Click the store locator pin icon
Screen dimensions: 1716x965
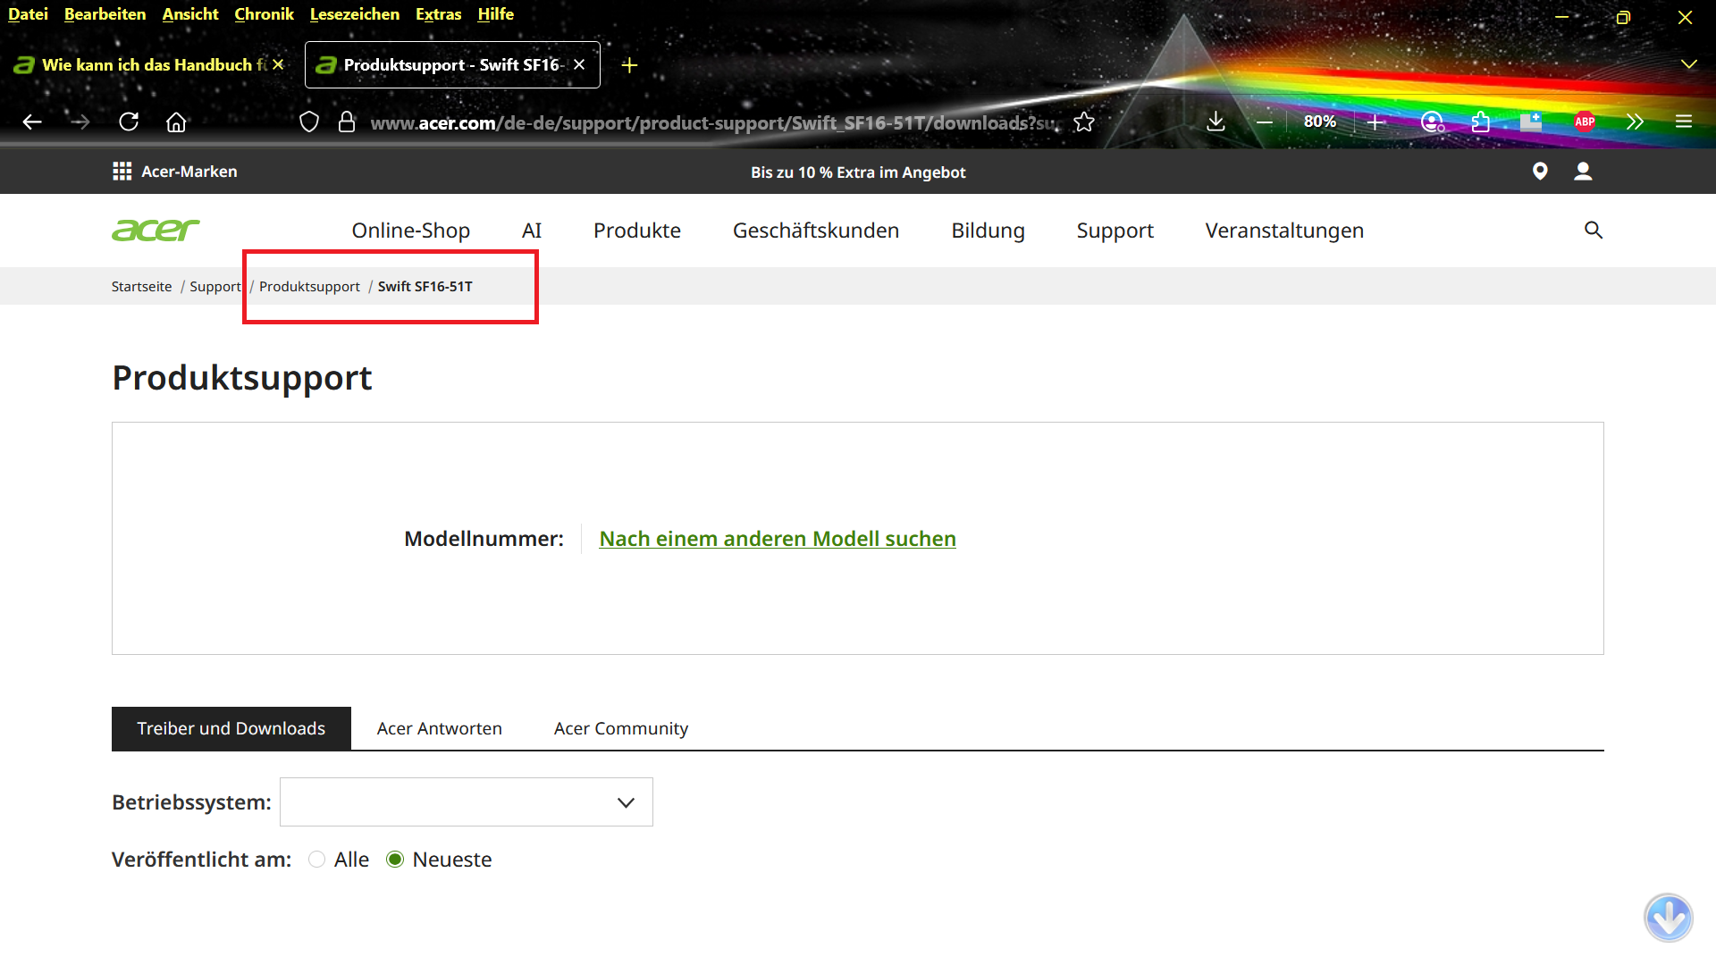click(1540, 172)
